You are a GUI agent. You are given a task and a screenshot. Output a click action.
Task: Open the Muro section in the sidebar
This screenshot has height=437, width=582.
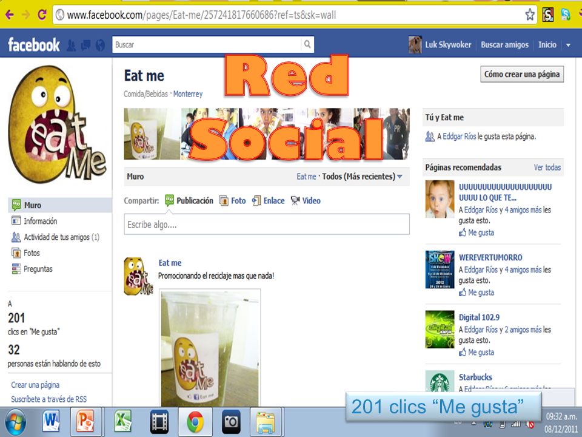pyautogui.click(x=60, y=205)
